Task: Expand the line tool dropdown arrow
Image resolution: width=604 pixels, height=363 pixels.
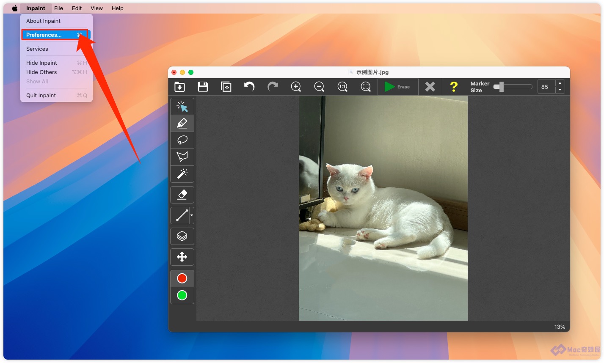Action: (192, 215)
